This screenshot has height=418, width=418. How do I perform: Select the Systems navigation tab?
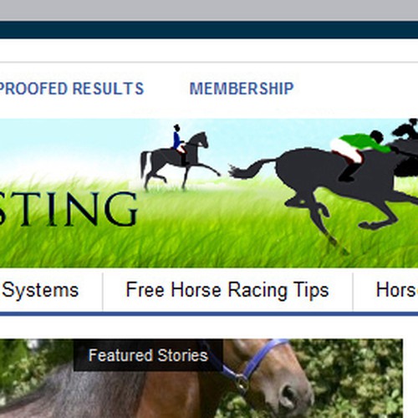[40, 290]
